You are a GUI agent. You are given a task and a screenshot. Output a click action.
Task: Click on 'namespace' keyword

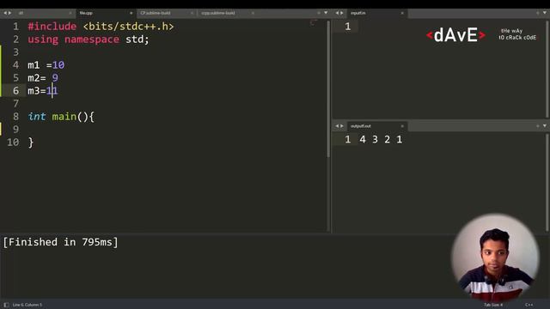(92, 39)
